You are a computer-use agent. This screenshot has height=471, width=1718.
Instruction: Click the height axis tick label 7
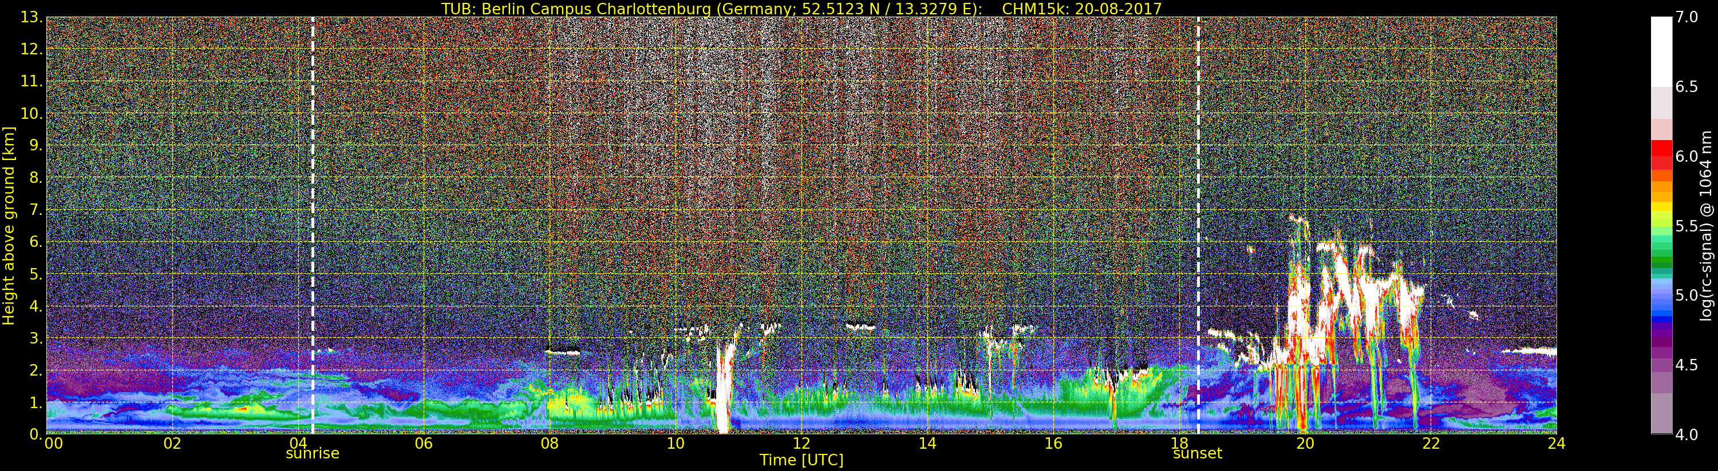point(37,210)
